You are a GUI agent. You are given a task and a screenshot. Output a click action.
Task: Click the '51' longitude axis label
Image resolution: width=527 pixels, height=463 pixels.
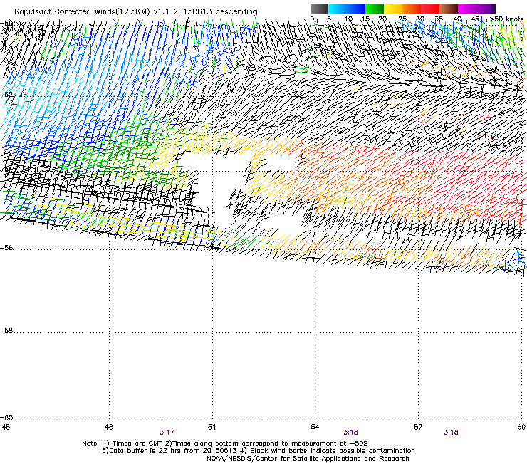click(x=212, y=427)
